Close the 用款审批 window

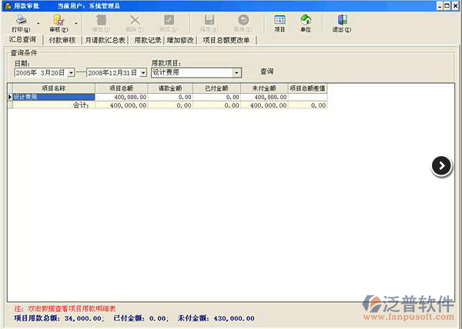click(x=455, y=6)
